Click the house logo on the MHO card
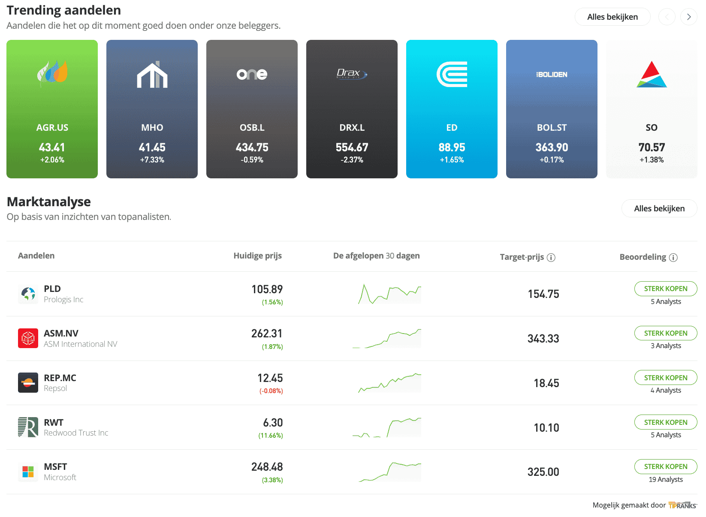The image size is (706, 517). click(152, 74)
